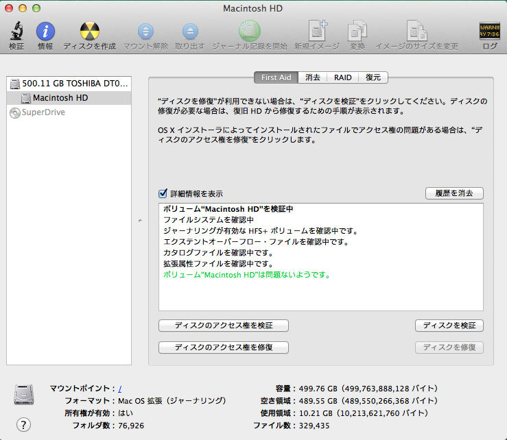Click the マウント解除 toolbar icon

(146, 32)
